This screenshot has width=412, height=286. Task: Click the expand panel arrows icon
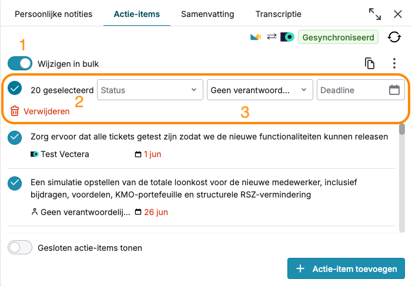375,14
